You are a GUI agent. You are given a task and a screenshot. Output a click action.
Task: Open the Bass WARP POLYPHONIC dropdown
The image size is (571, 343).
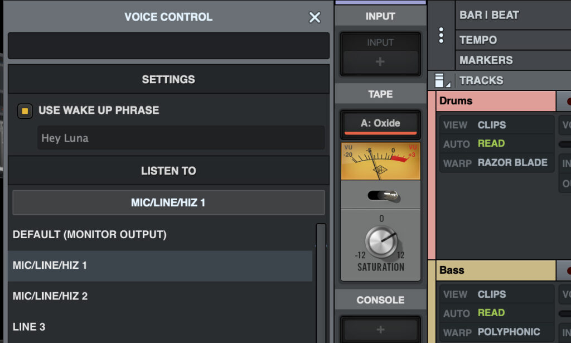tap(496, 332)
